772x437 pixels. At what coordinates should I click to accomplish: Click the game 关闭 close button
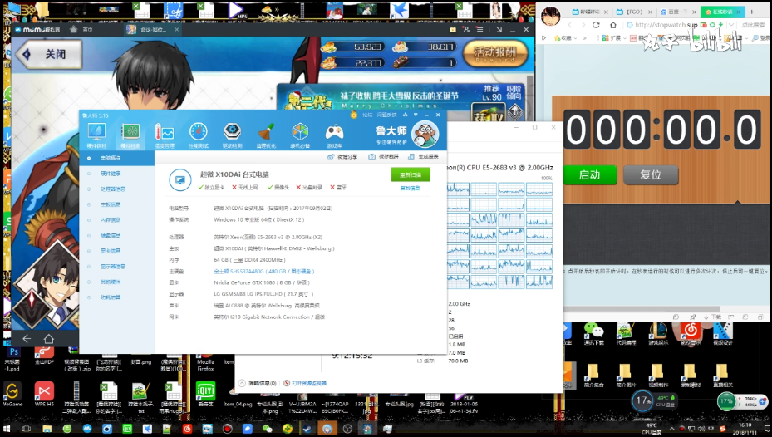pyautogui.click(x=48, y=54)
